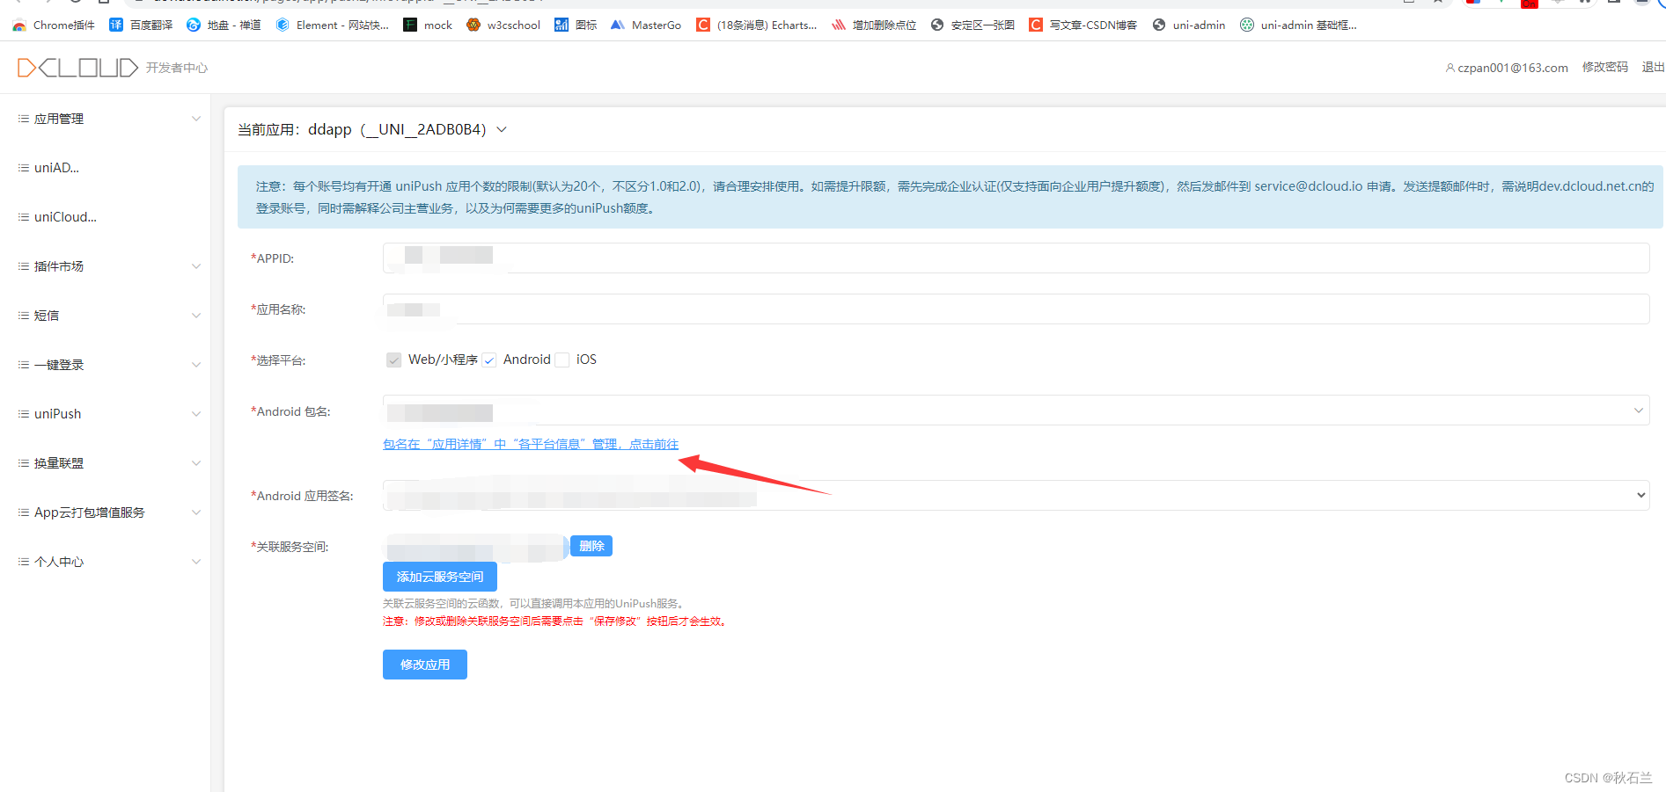Open the 地盘 - 禅道 bookmark

[x=224, y=25]
